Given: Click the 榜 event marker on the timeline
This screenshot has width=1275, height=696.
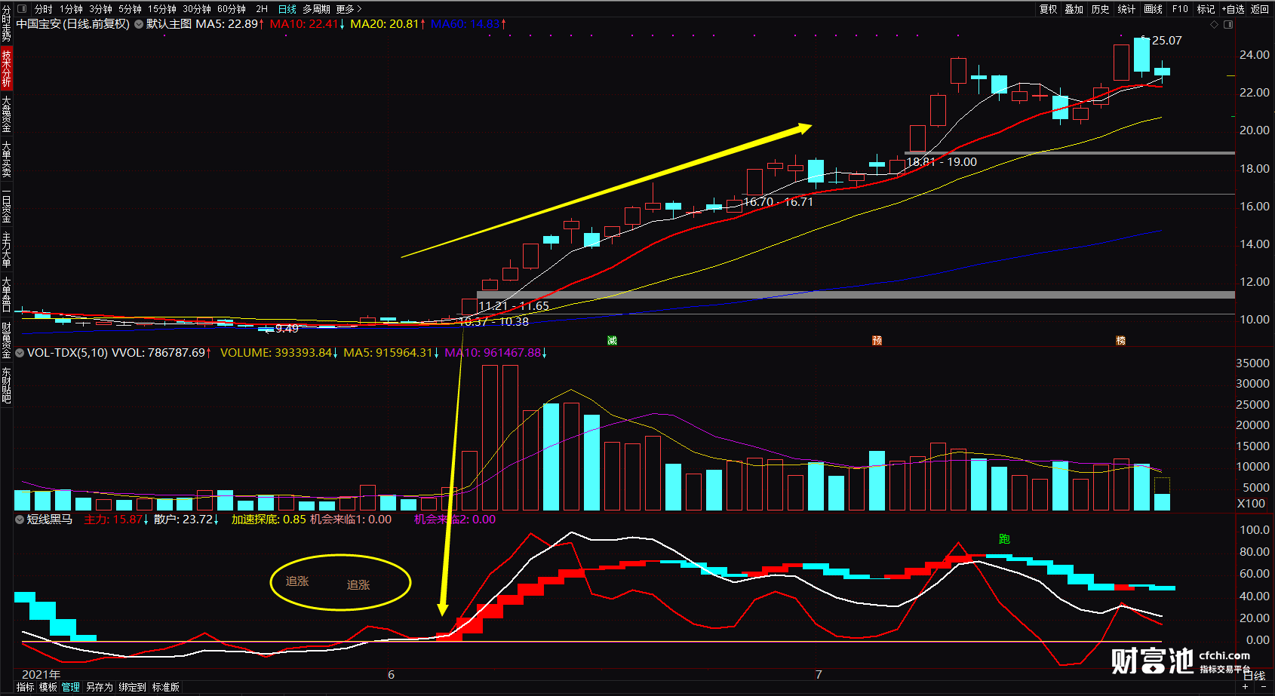Looking at the screenshot, I should (1120, 341).
